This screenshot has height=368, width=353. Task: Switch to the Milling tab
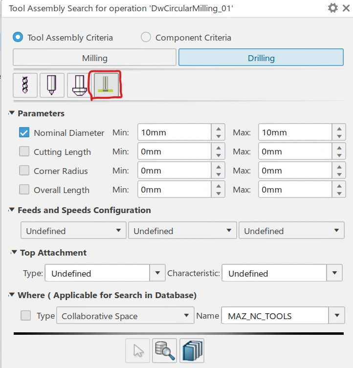(94, 58)
